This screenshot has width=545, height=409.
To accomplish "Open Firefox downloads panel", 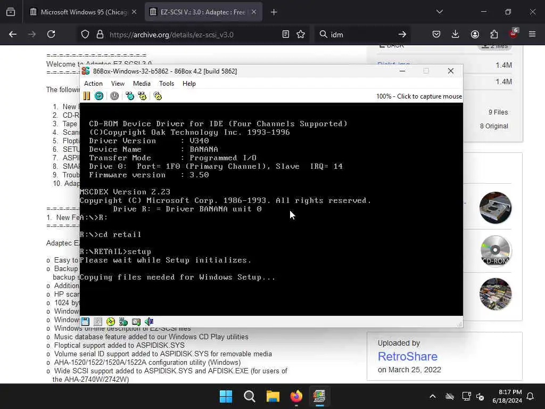I will coord(456,35).
